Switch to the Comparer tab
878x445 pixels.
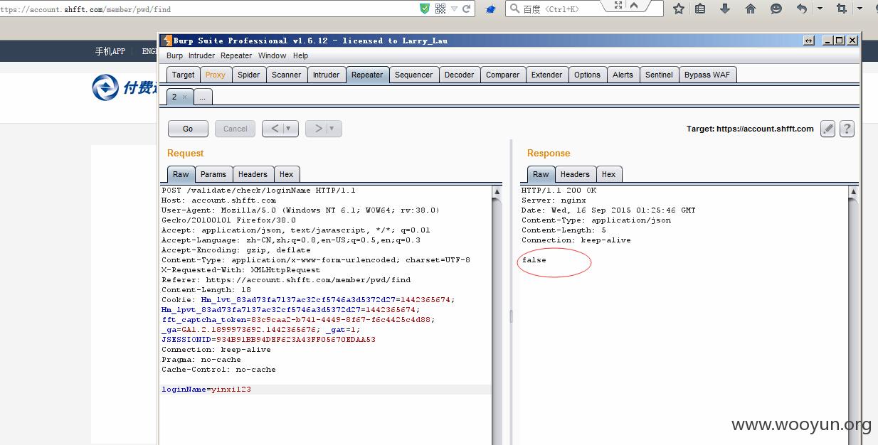[x=502, y=75]
